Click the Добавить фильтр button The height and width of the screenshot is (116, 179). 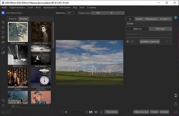(150, 42)
